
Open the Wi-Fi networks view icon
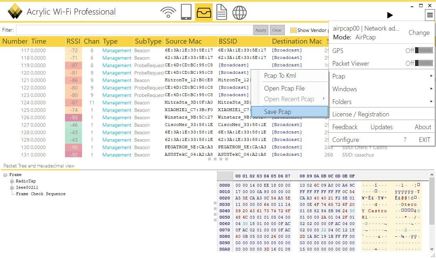click(x=168, y=12)
